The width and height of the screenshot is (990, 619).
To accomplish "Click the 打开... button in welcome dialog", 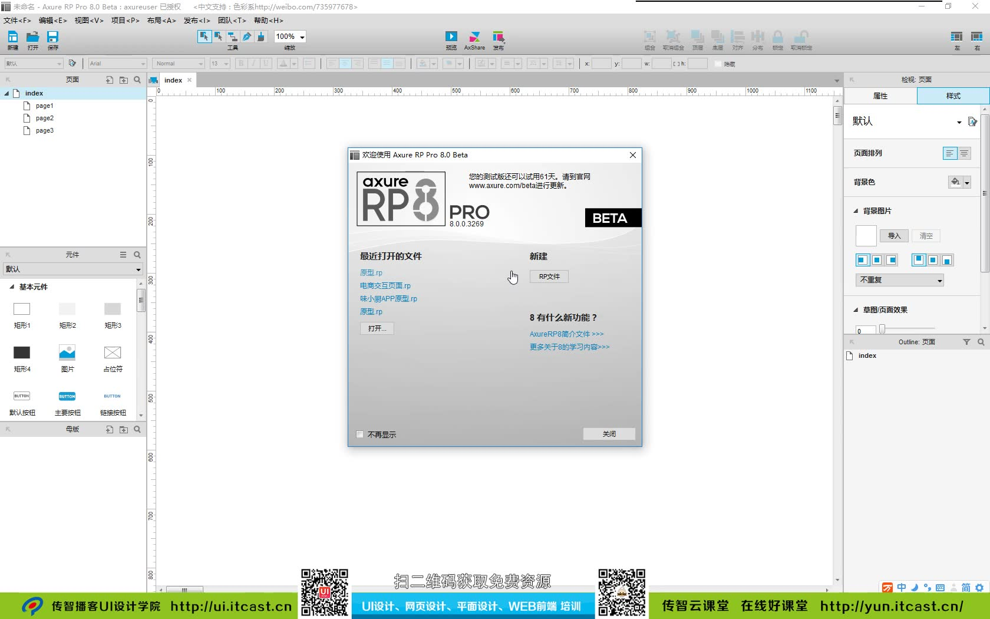I will [x=377, y=328].
